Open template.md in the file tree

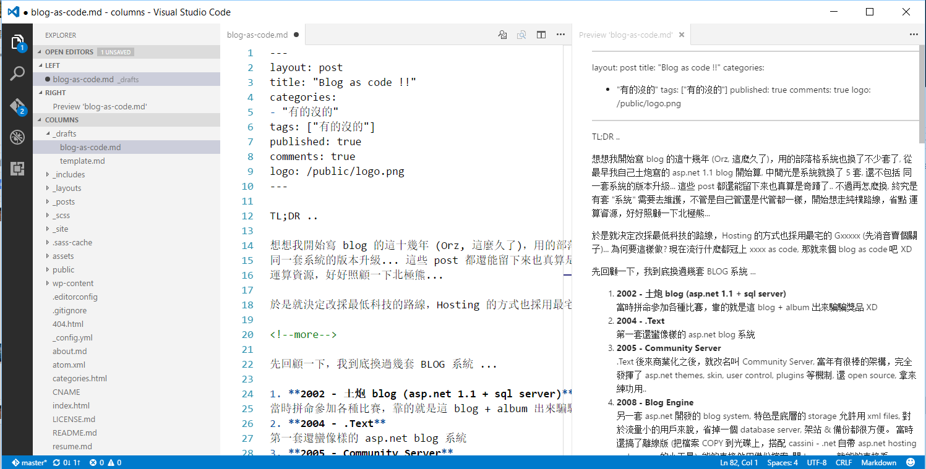coord(82,161)
